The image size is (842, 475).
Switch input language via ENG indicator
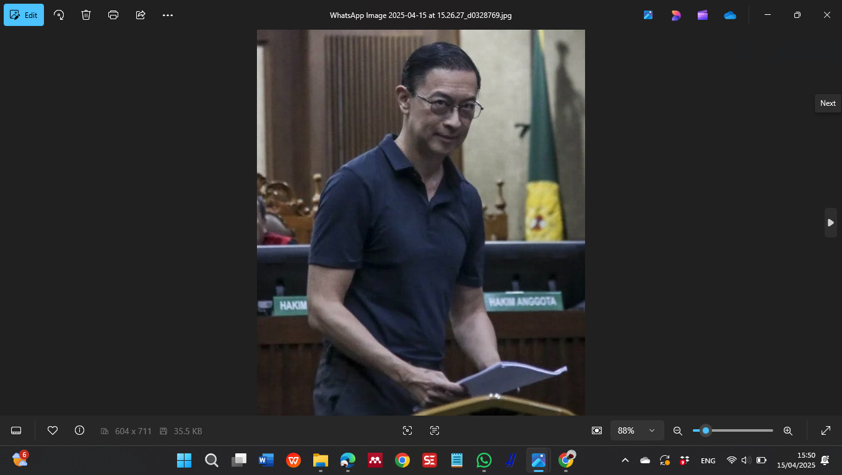point(708,460)
